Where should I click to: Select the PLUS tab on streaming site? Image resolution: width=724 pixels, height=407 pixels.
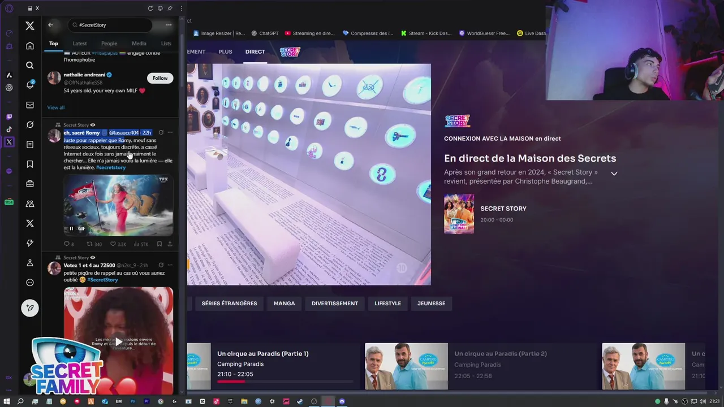pos(225,51)
